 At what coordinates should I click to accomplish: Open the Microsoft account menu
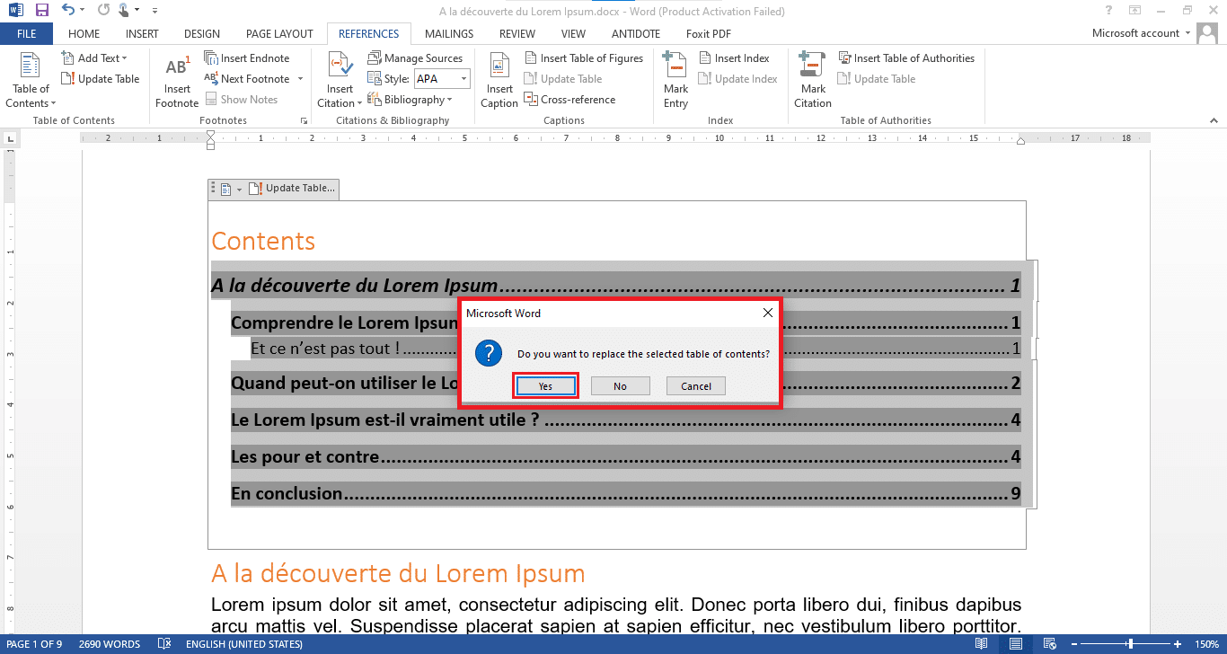(x=1141, y=33)
